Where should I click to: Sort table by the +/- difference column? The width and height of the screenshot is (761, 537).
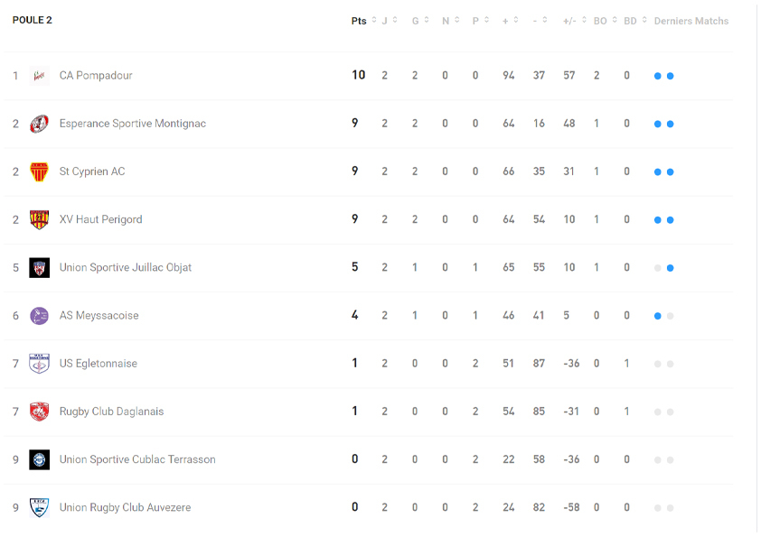click(x=571, y=21)
